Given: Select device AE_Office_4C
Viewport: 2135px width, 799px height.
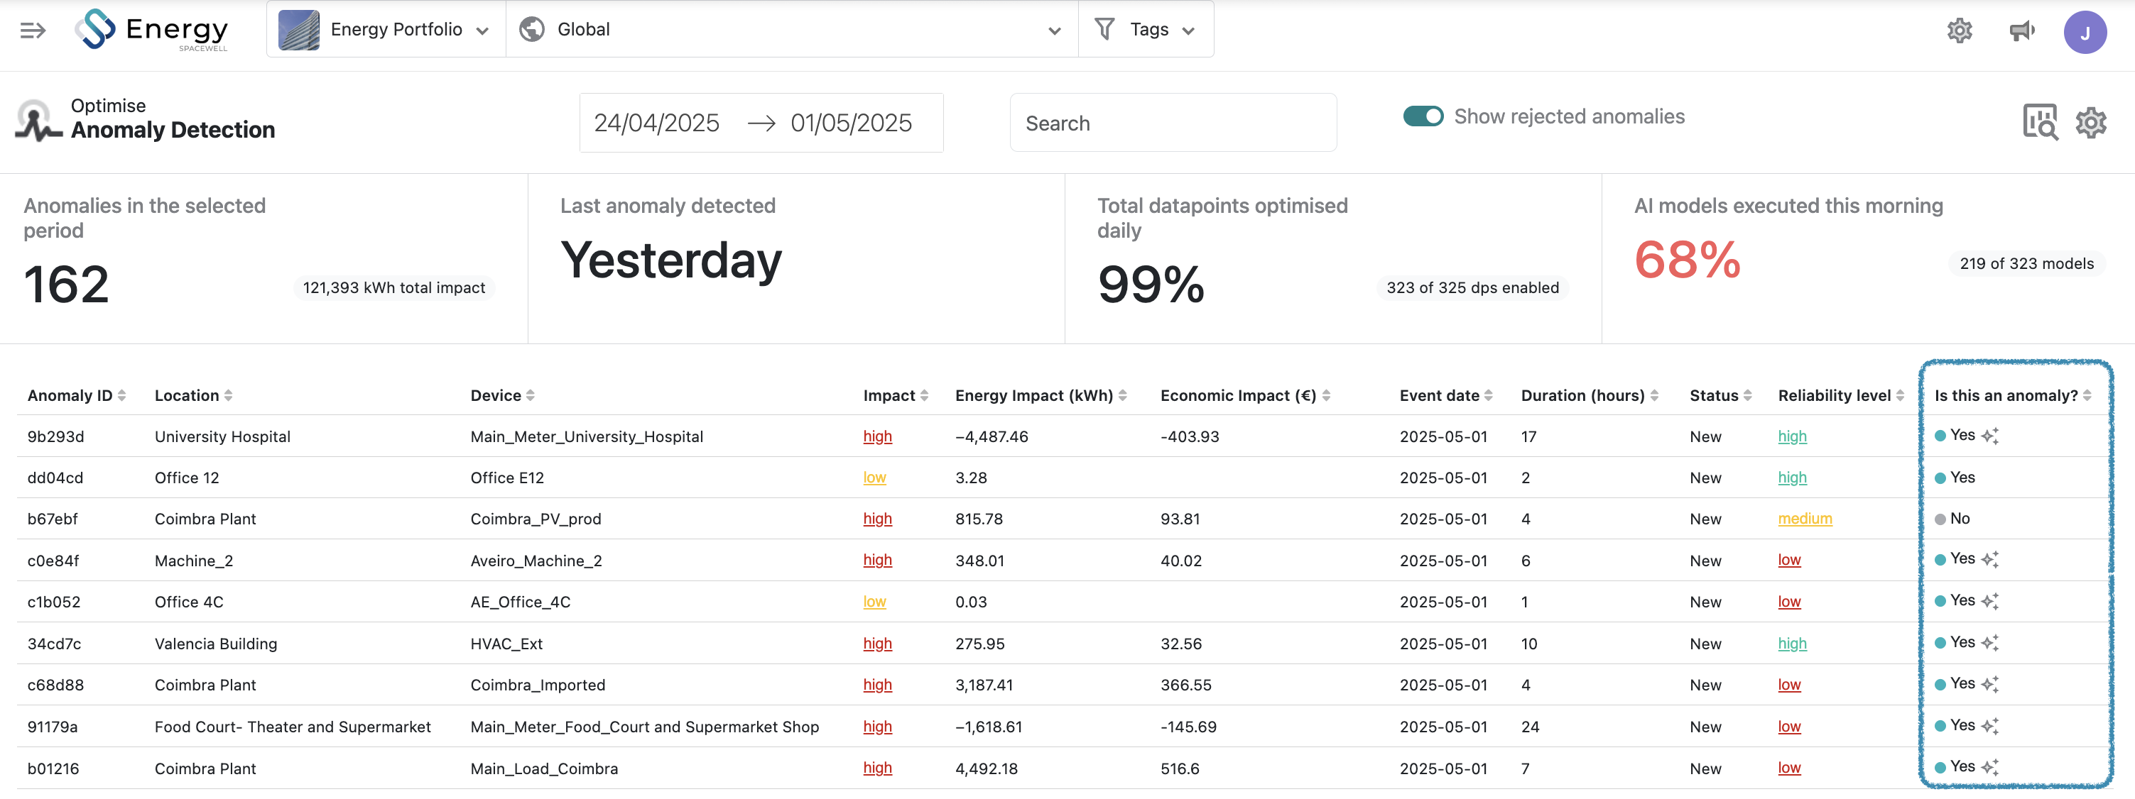Looking at the screenshot, I should click(521, 602).
